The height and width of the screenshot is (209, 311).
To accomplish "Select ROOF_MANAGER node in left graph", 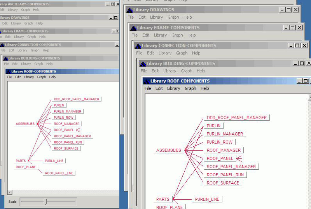I will (66, 124).
